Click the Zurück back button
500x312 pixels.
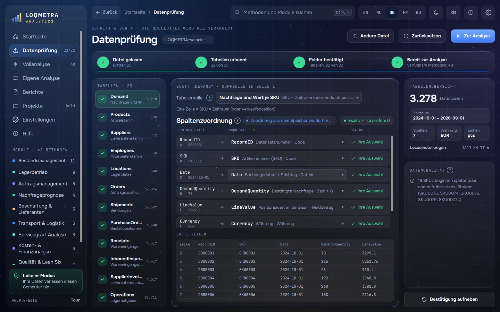pos(107,12)
